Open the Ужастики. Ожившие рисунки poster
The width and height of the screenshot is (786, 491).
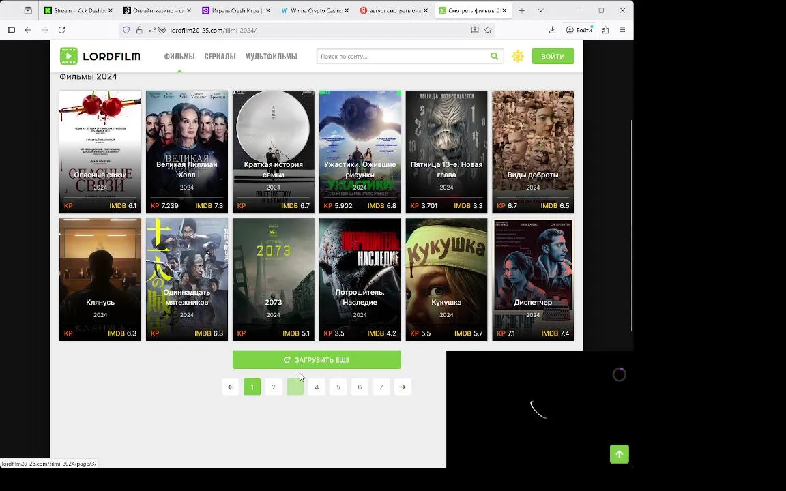pyautogui.click(x=360, y=152)
